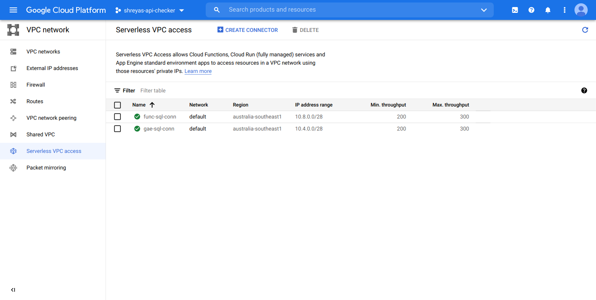Screen dimensions: 596x300
Task: Open the project selector for shreyas-api-checker
Action: pyautogui.click(x=149, y=10)
